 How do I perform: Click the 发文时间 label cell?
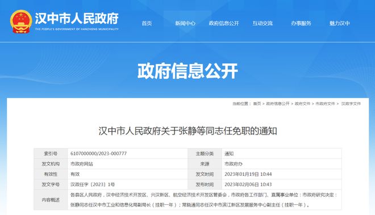205,174
